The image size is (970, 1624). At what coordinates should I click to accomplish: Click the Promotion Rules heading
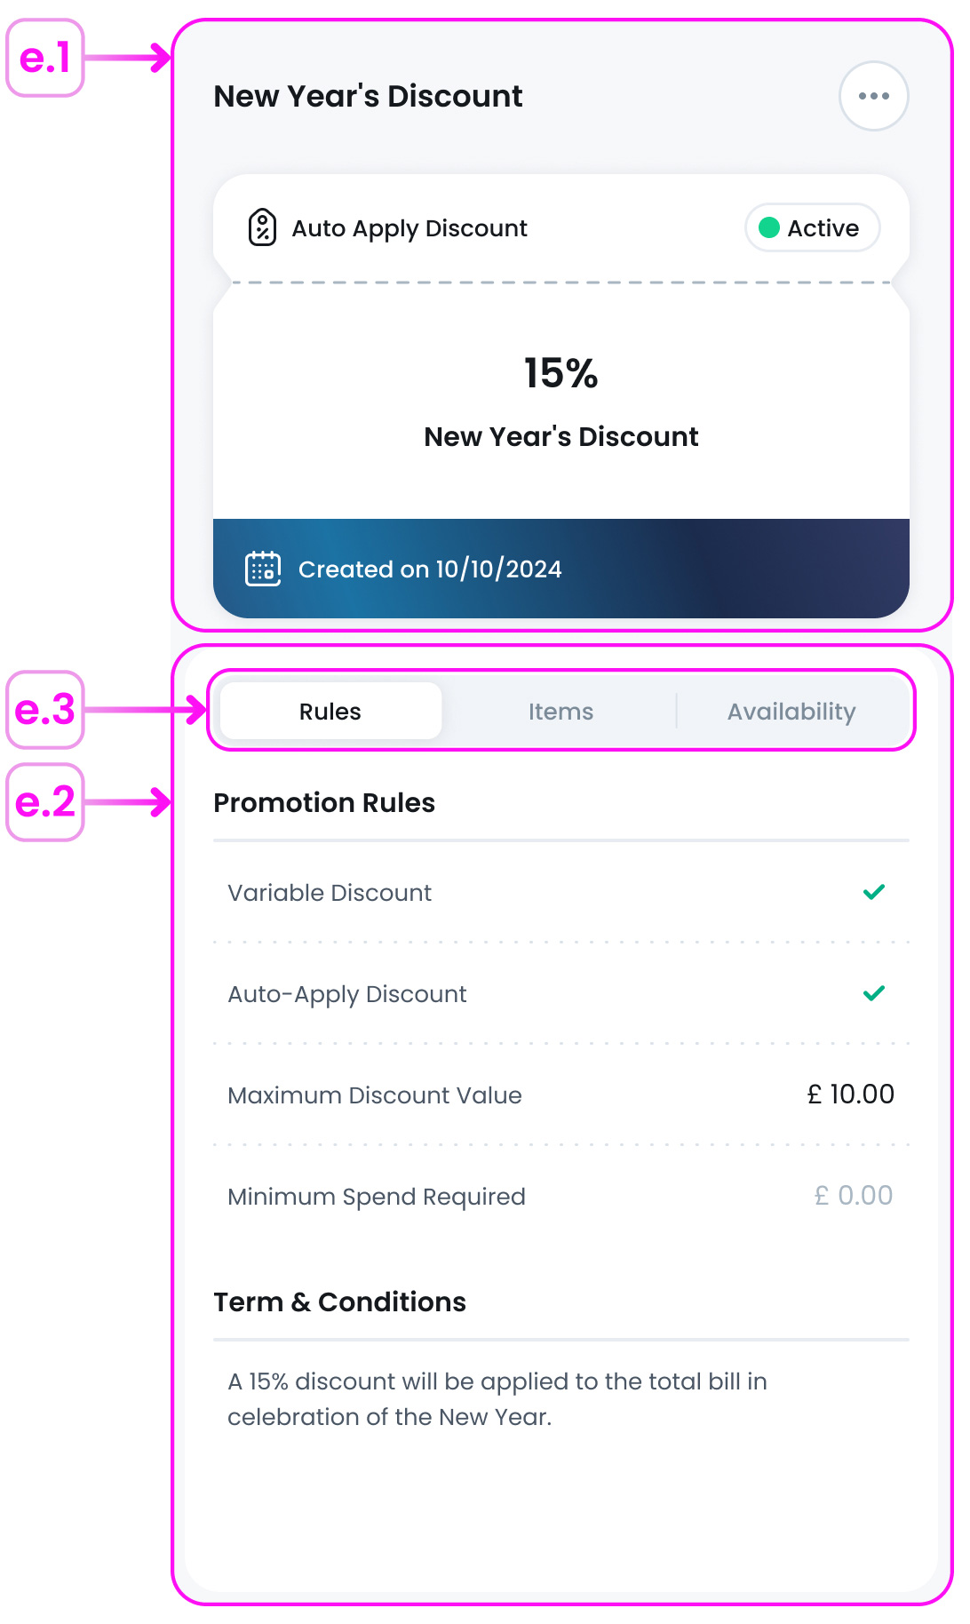[324, 803]
